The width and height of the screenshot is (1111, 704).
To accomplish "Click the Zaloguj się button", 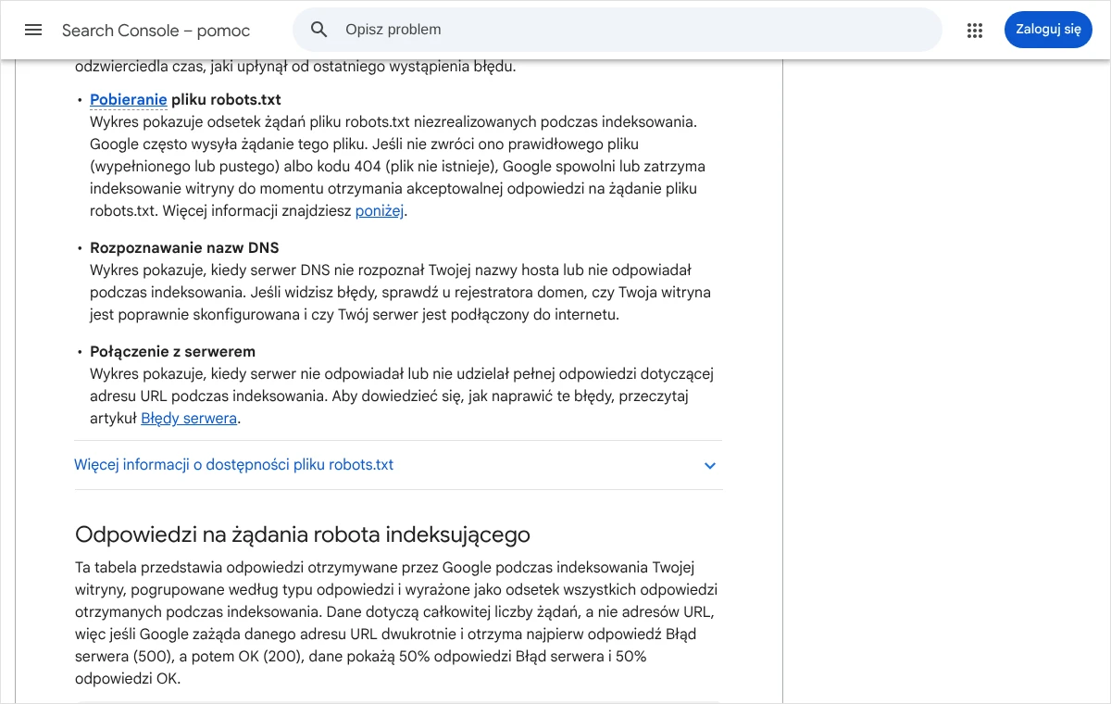I will 1048,30.
